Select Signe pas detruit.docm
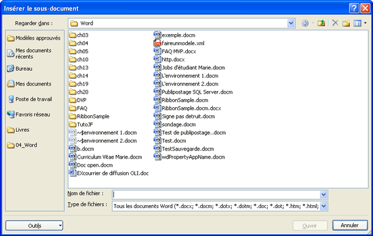This screenshot has width=373, height=236. pyautogui.click(x=185, y=116)
